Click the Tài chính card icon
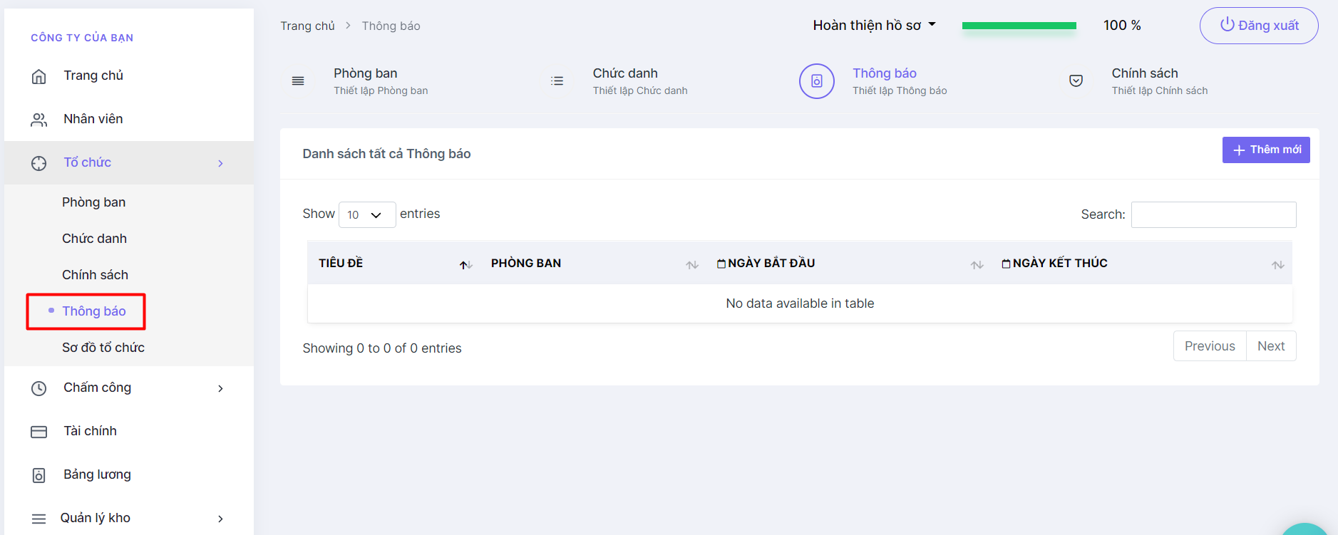This screenshot has width=1338, height=535. coord(39,432)
